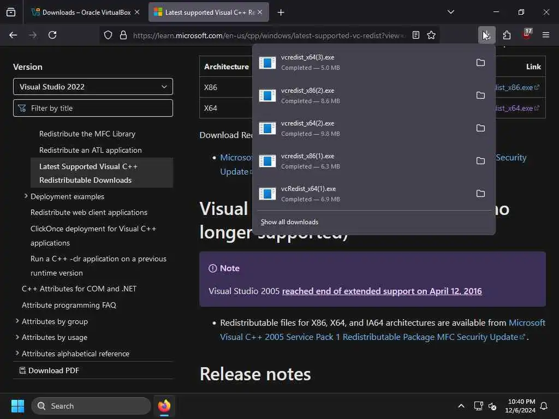559x419 pixels.
Task: Open Redistribute web client applications
Action: pos(89,212)
